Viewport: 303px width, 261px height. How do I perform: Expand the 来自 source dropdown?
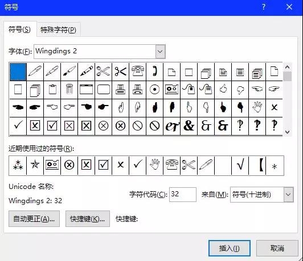point(288,195)
